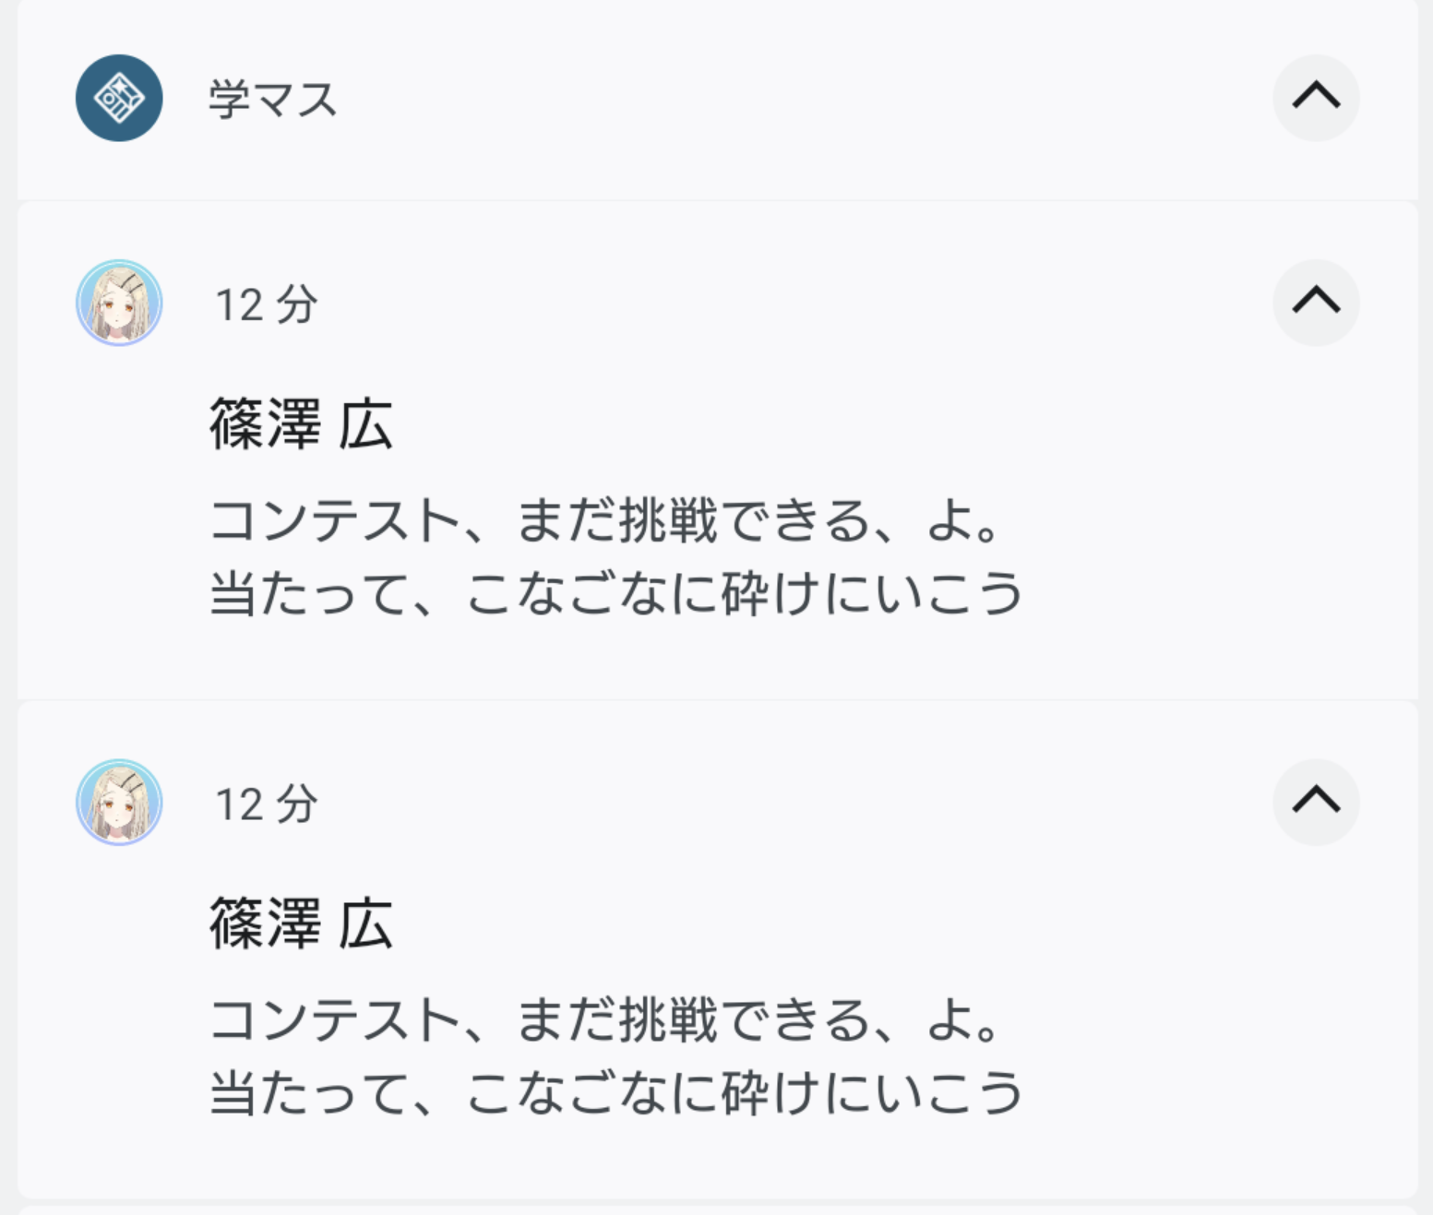Tap the 学マス app icon

point(119,98)
